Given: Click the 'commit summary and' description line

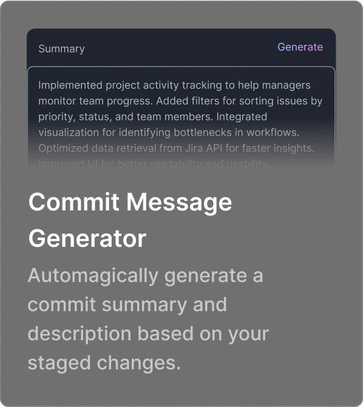Looking at the screenshot, I should (x=127, y=304).
